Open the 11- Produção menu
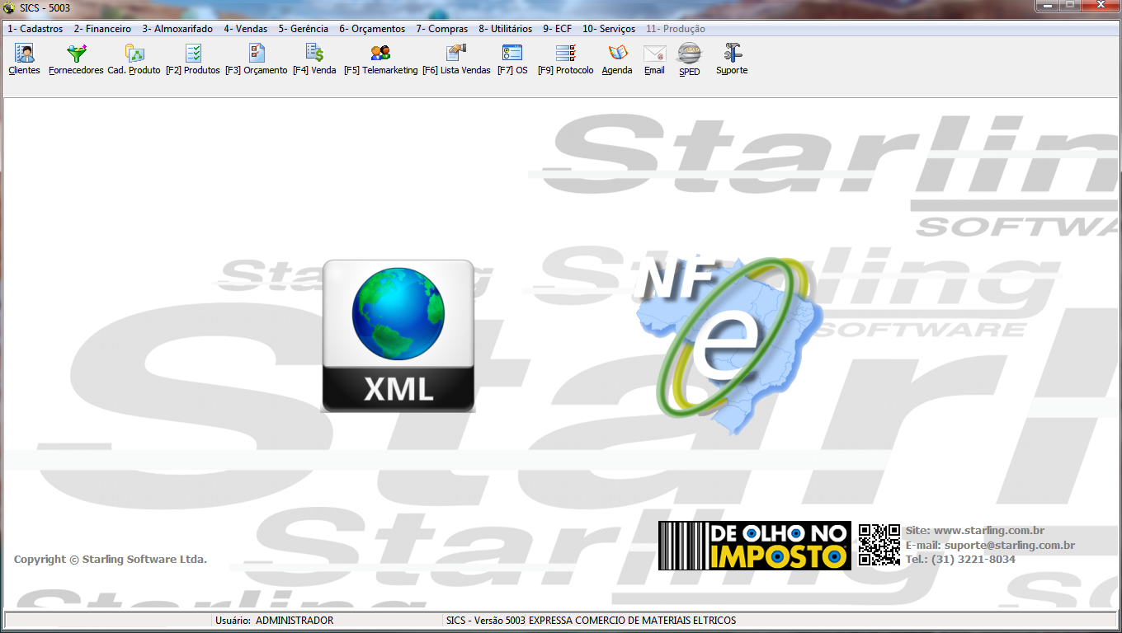Image resolution: width=1122 pixels, height=633 pixels. (676, 29)
